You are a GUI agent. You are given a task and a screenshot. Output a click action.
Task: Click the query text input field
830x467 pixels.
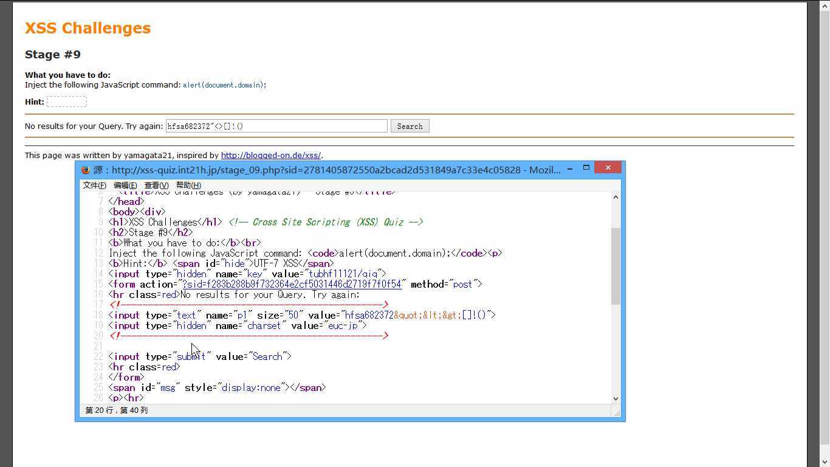pos(276,126)
